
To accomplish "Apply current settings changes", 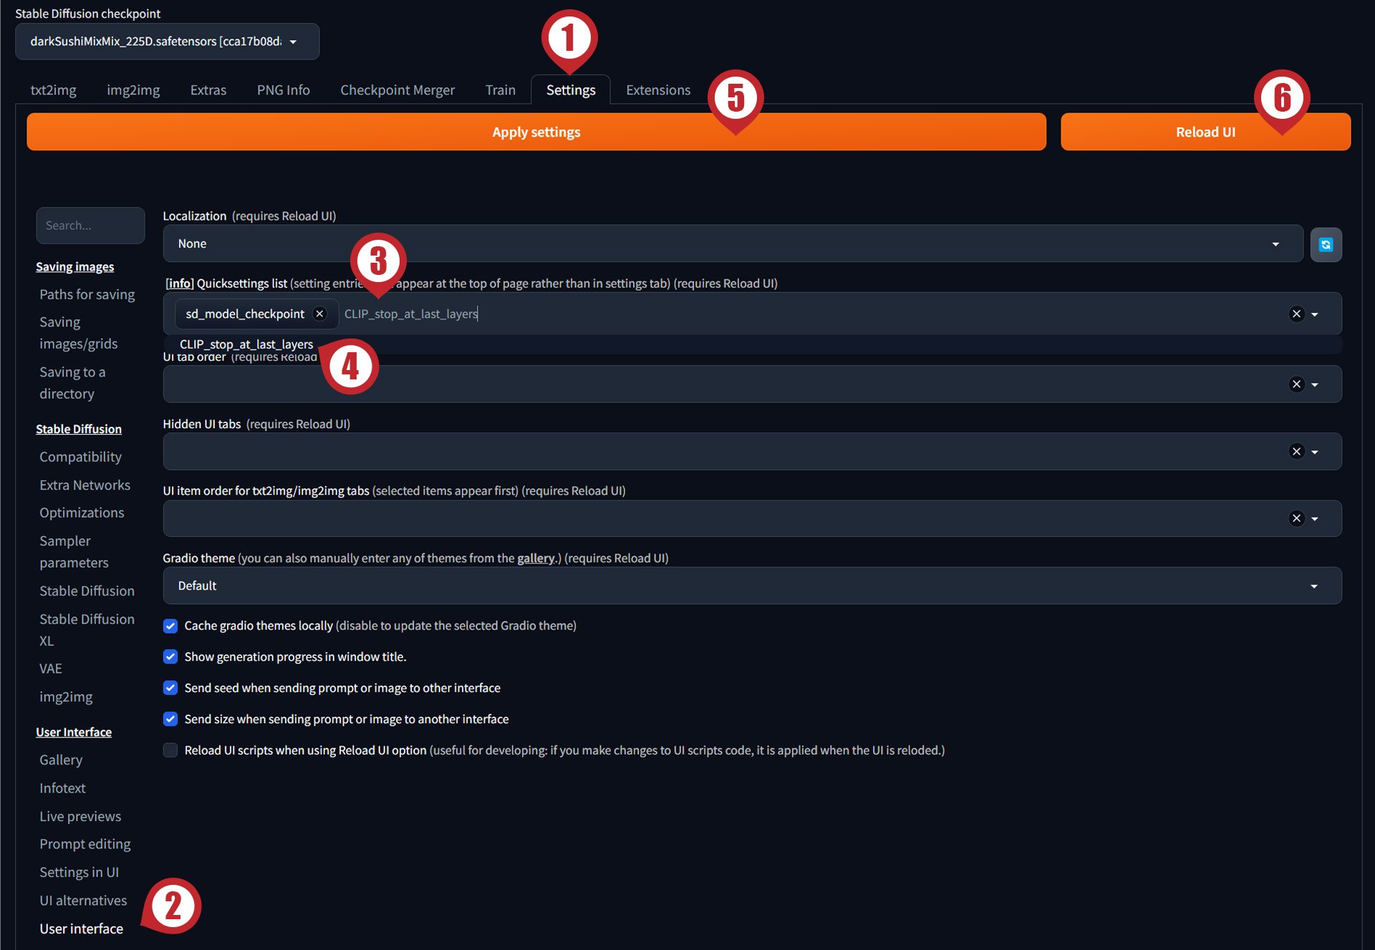I will (x=535, y=130).
